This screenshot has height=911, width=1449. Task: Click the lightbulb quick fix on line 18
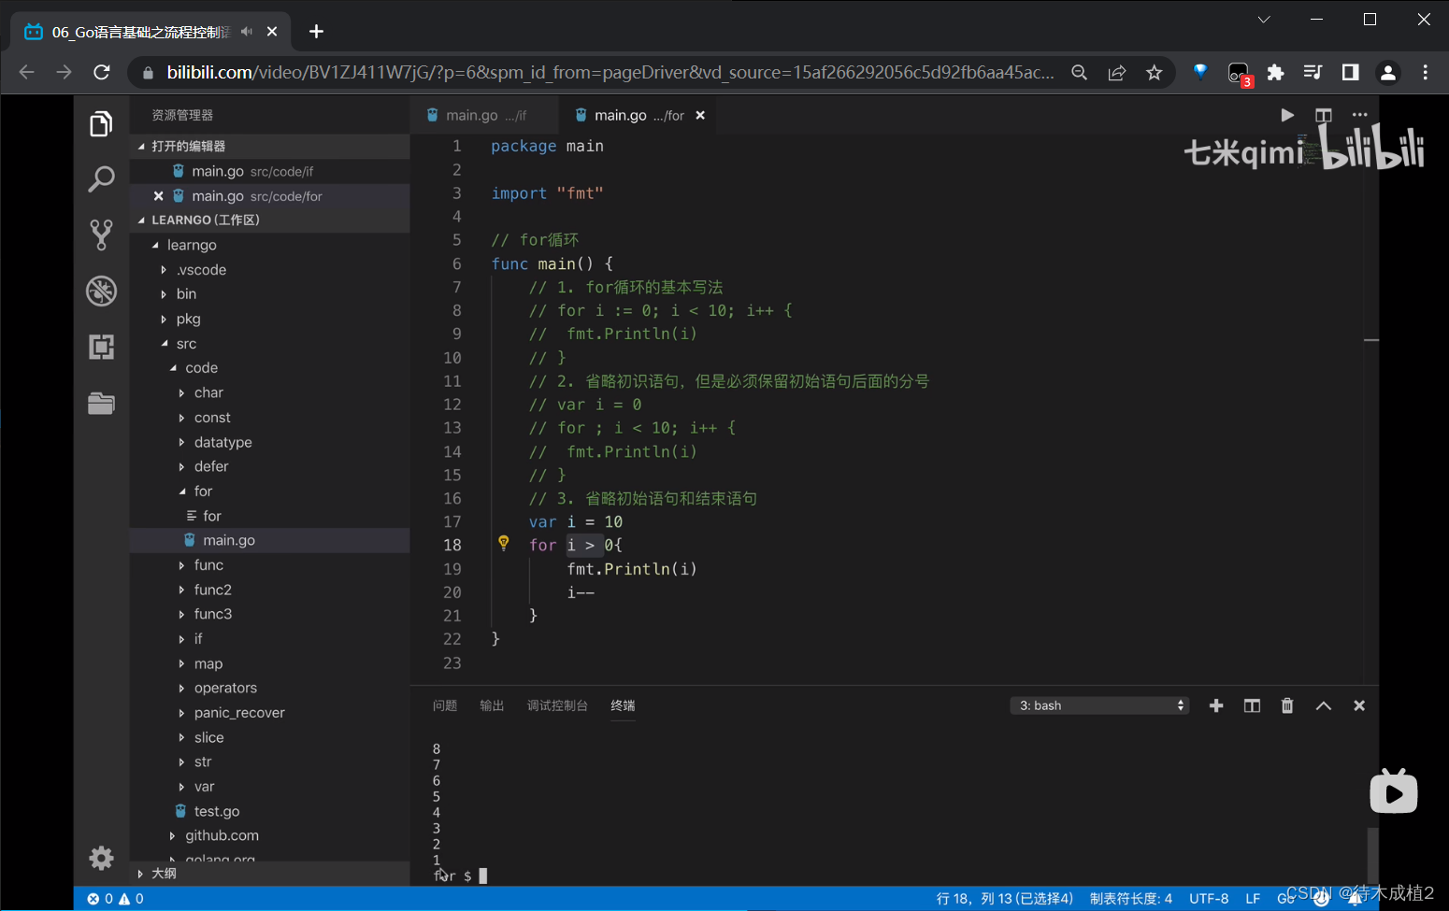pos(504,543)
